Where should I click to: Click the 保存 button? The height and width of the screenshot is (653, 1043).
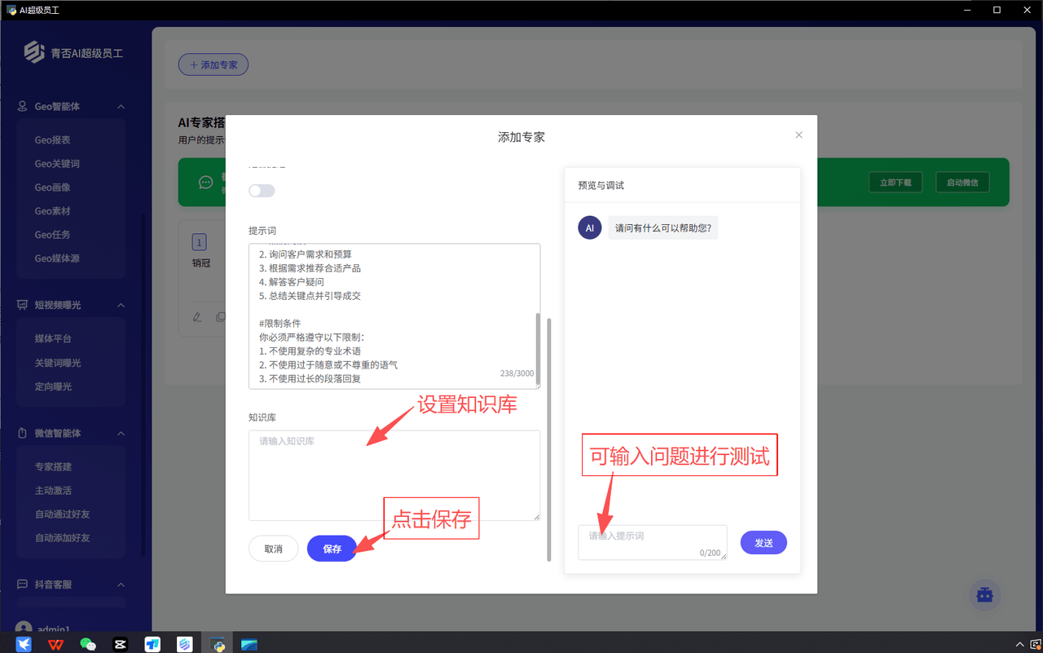[x=332, y=549]
